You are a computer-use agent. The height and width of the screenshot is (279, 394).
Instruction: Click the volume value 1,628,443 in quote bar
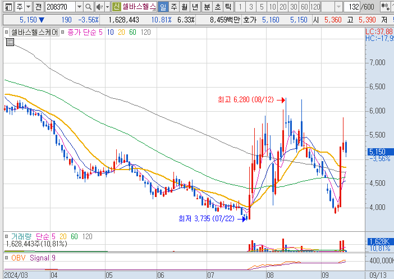(123, 20)
